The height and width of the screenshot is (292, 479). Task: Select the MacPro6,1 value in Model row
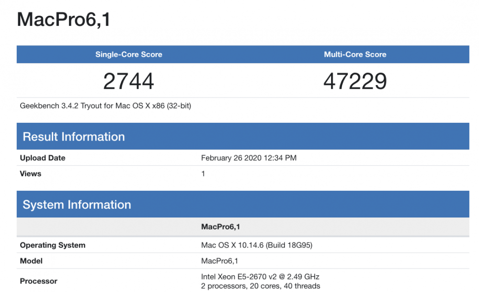pyautogui.click(x=220, y=261)
